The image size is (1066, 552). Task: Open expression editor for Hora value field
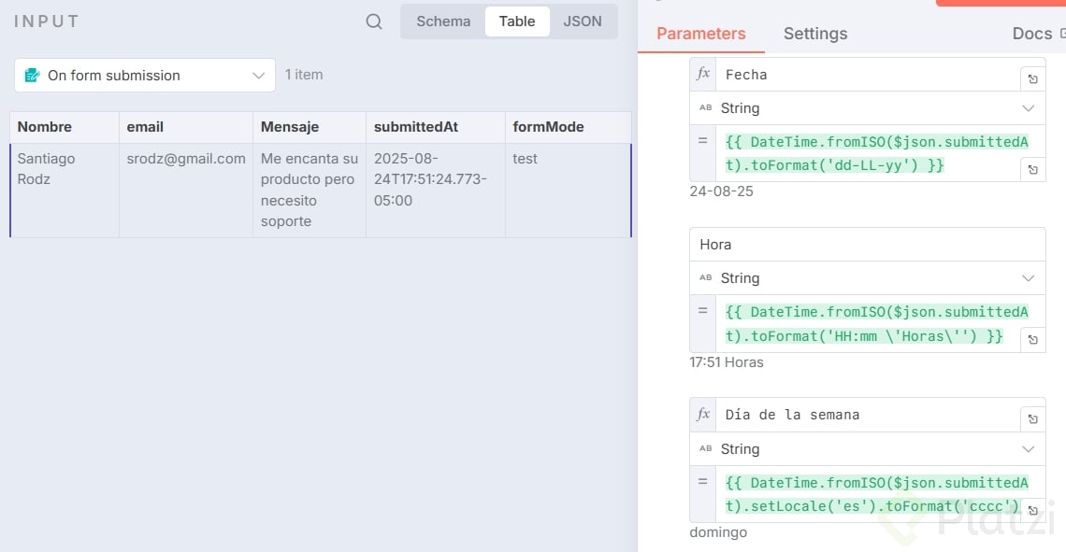tap(1032, 340)
